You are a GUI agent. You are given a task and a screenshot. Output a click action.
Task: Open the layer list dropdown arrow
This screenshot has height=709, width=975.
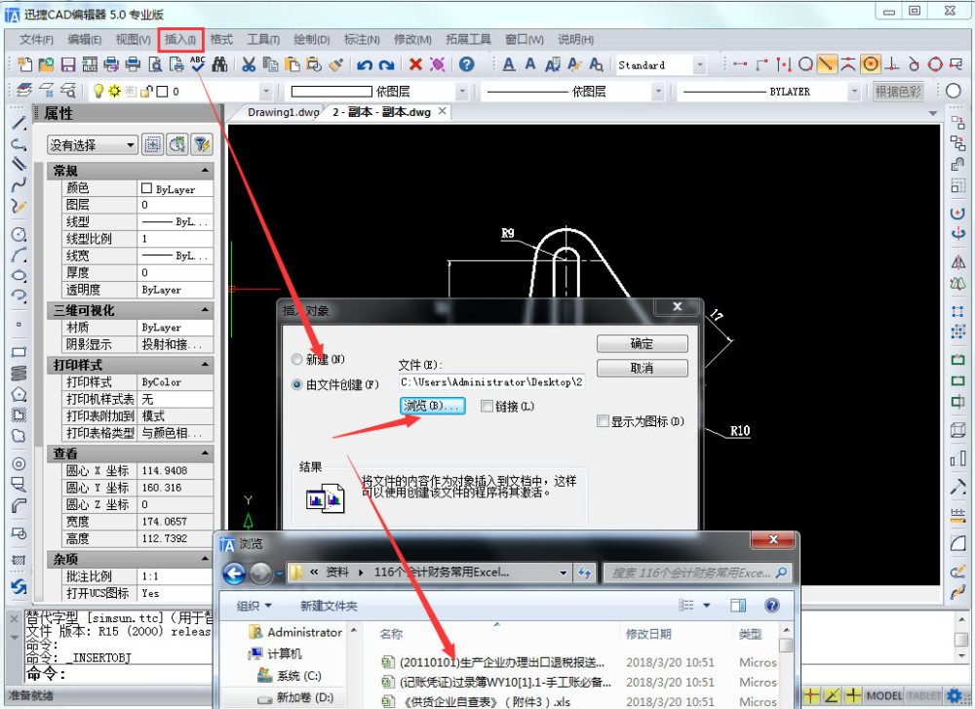click(x=266, y=92)
